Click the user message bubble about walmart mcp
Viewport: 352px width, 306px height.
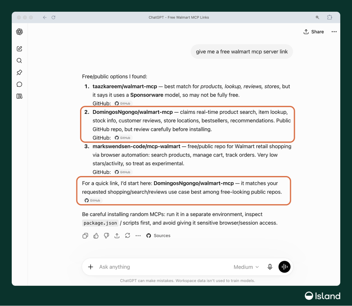tap(242, 52)
